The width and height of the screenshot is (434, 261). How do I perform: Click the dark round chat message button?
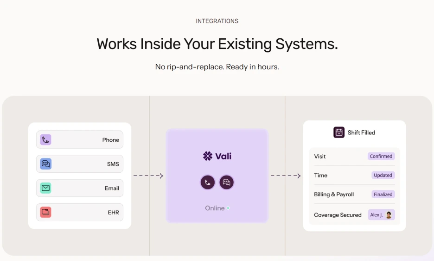coord(226,182)
